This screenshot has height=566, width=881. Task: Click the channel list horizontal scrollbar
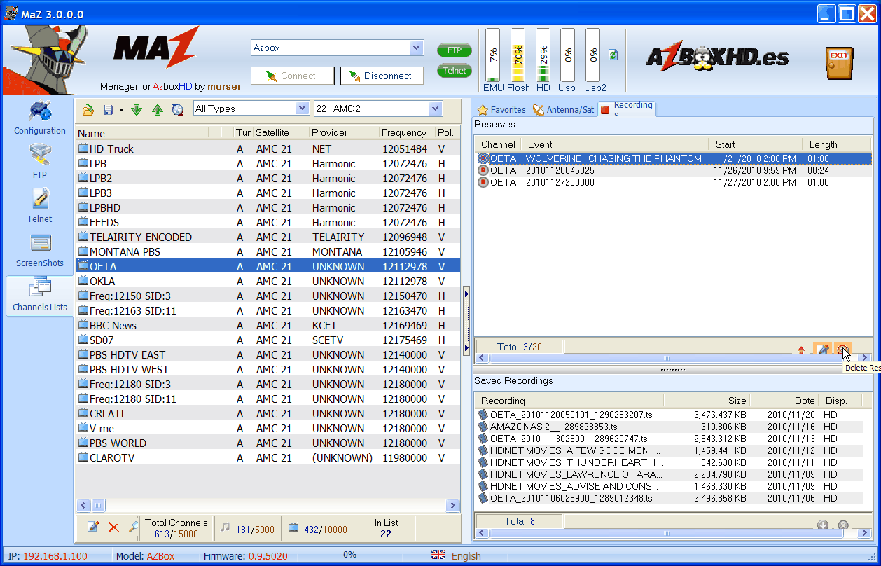pyautogui.click(x=268, y=505)
